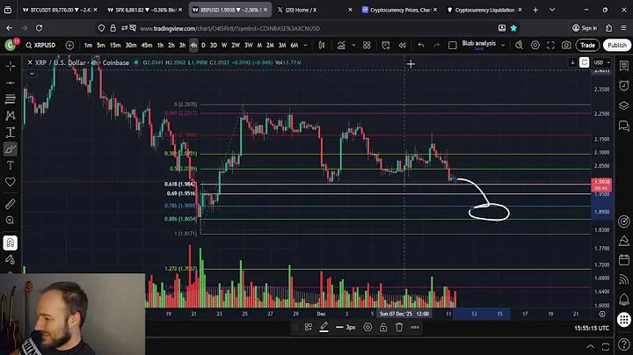Viewport: 633px width, 355px height.
Task: Switch to Cryptocurrency Liquidation tab
Action: pos(484,10)
